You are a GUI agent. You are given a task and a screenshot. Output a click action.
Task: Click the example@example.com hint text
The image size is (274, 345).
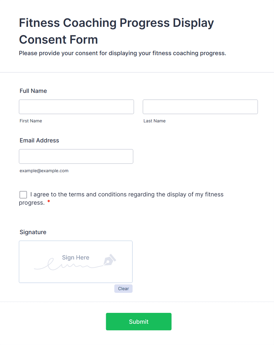[44, 171]
